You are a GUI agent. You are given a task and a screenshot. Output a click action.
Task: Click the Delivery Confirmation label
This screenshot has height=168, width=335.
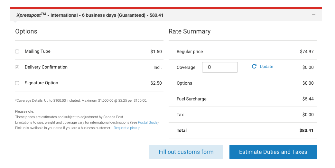point(46,67)
